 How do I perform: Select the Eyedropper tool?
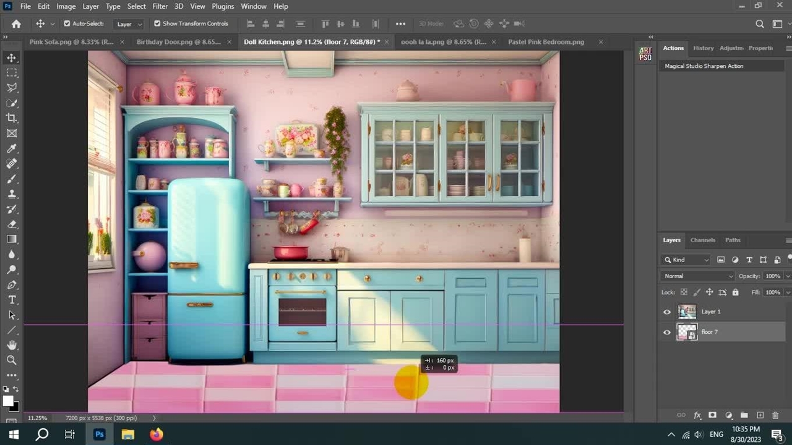[x=12, y=148]
